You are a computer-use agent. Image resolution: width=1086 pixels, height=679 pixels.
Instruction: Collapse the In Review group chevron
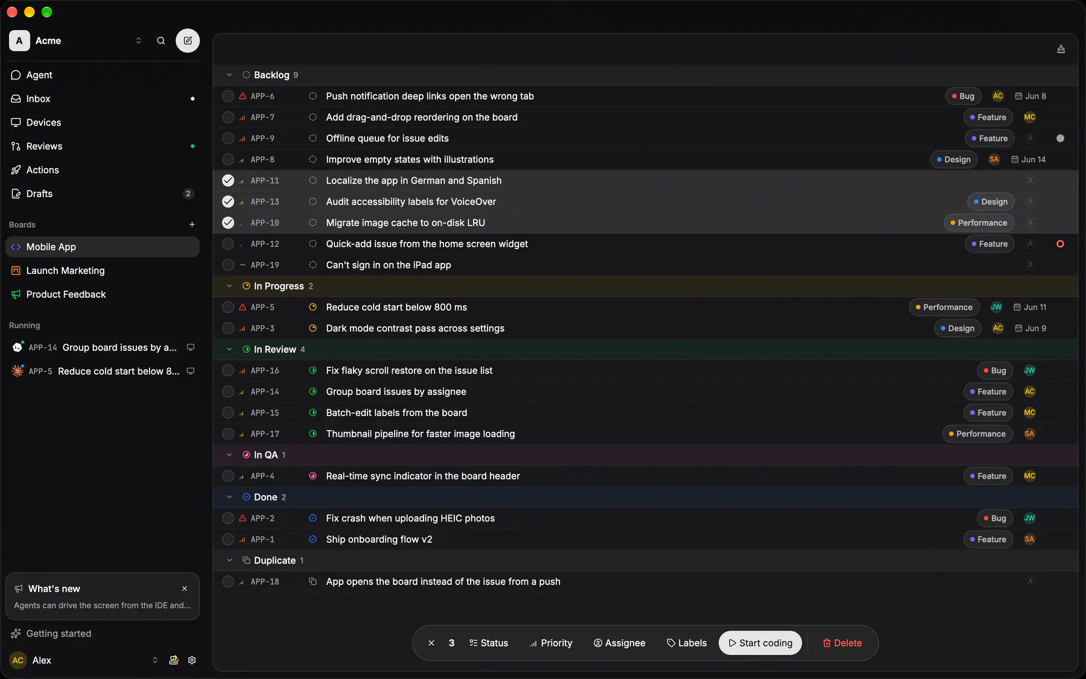[229, 349]
